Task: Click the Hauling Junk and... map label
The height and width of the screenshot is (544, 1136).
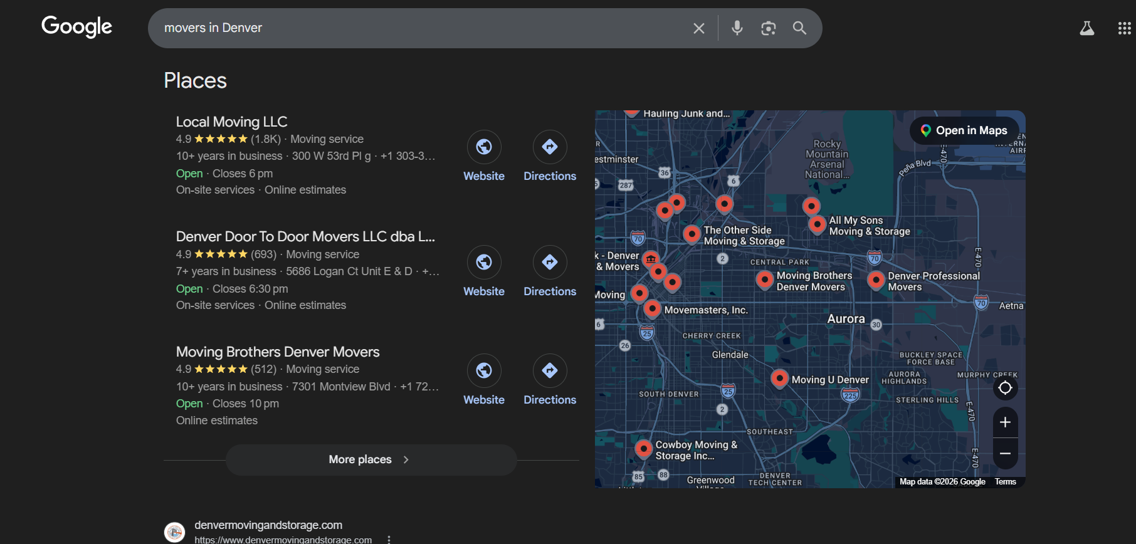Action: (x=686, y=113)
